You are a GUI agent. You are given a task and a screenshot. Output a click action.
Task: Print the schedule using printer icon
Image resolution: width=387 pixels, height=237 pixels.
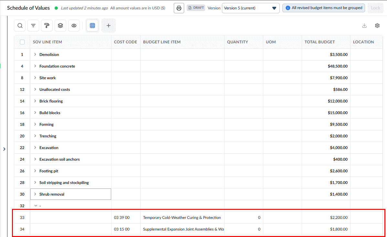pos(179,8)
